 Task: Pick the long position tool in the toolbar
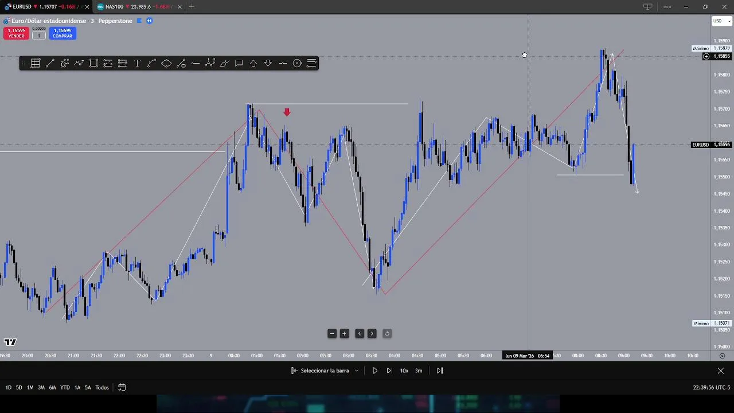point(108,63)
